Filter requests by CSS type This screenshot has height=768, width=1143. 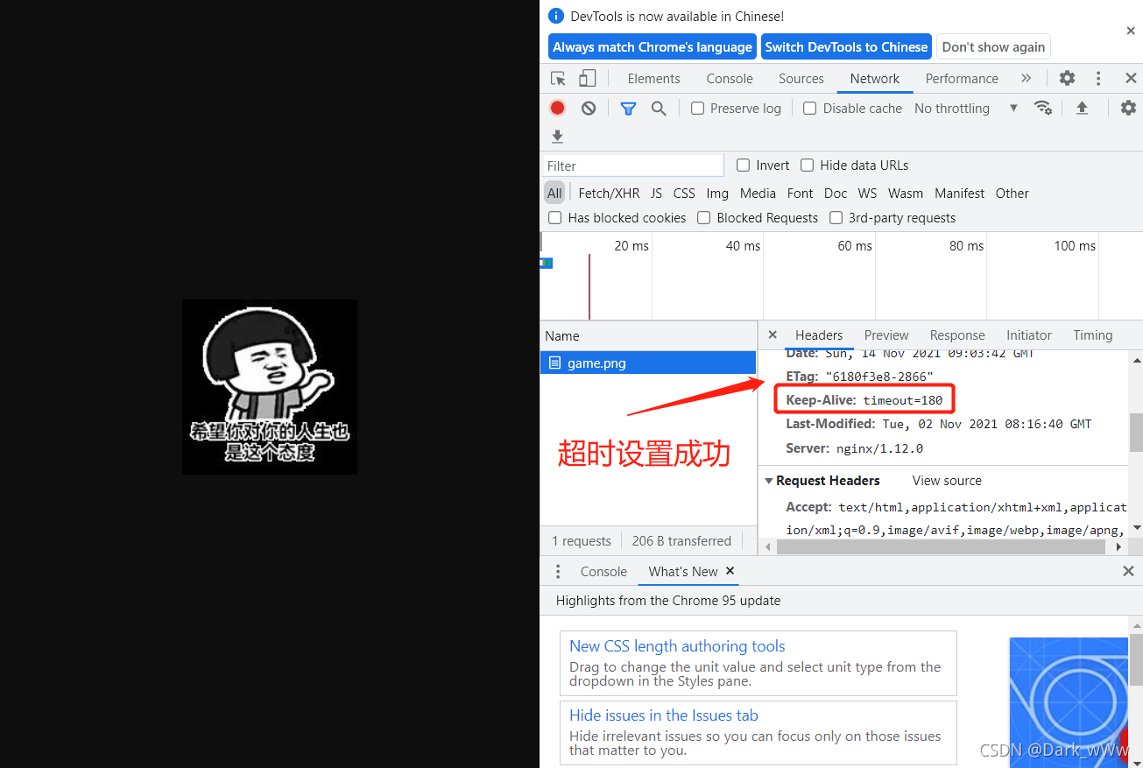click(684, 193)
